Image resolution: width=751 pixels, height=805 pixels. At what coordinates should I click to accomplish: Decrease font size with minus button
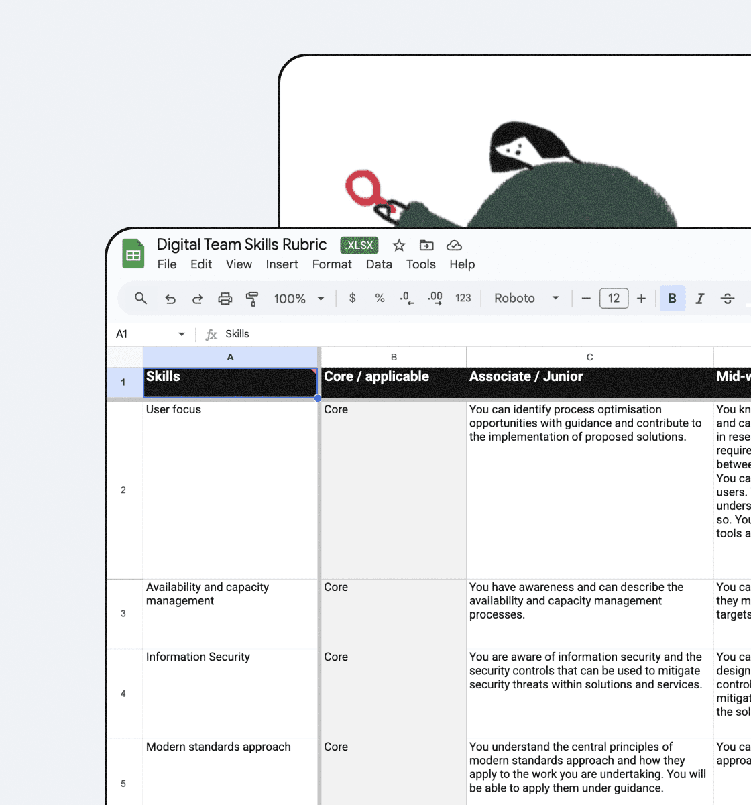click(586, 299)
